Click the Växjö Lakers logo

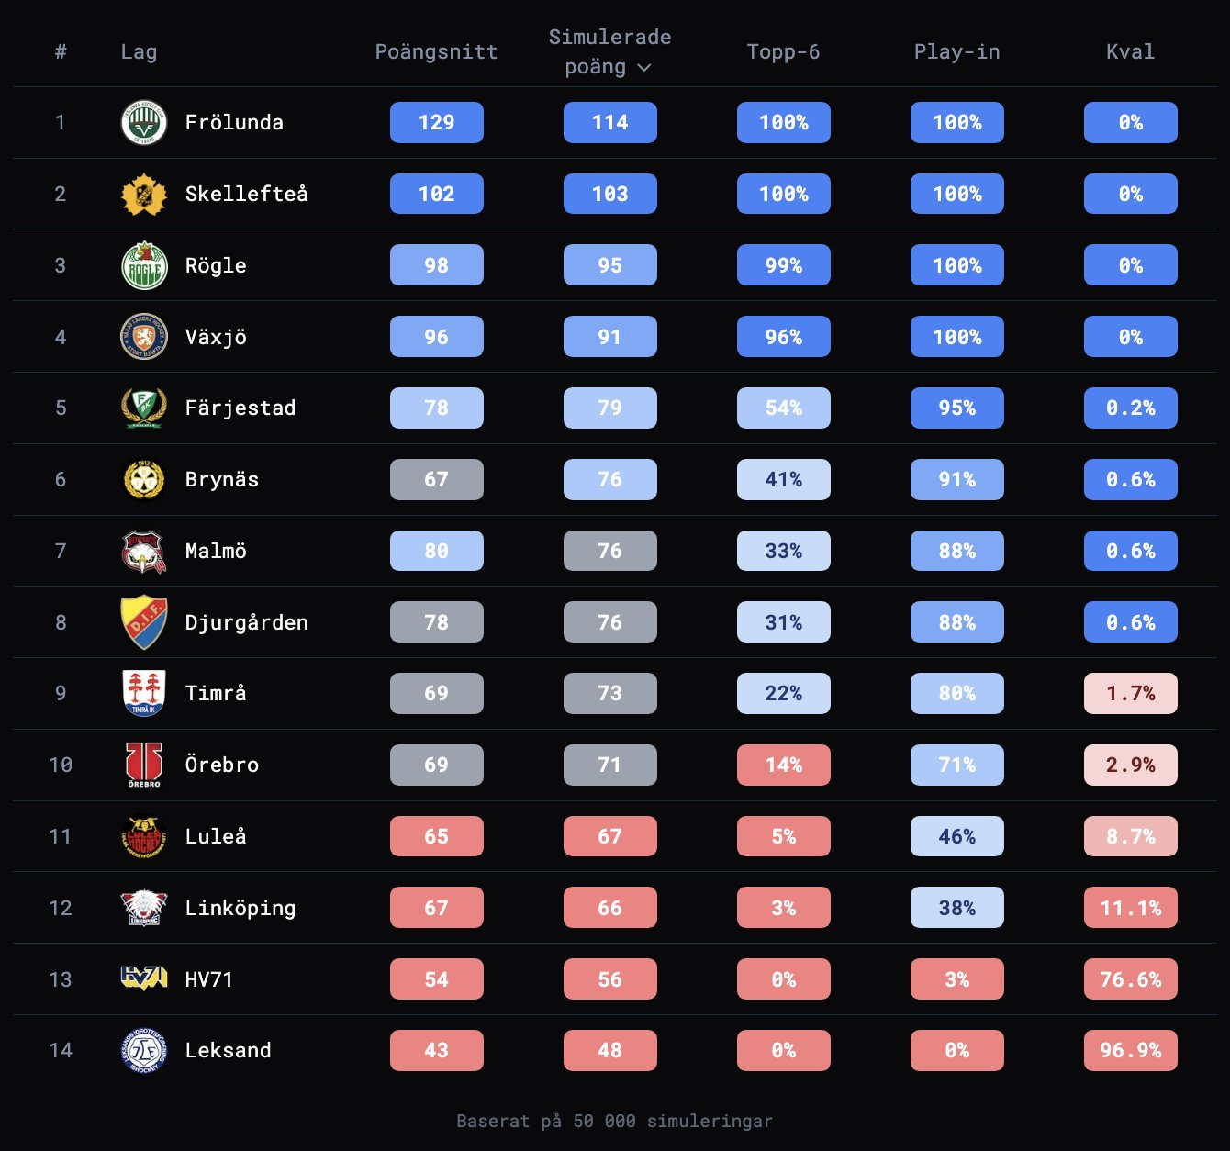pos(144,337)
